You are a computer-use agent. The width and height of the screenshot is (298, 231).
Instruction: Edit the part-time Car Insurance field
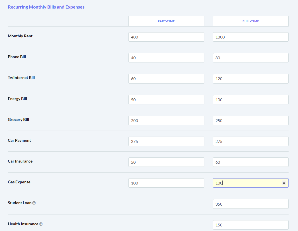tap(166, 162)
